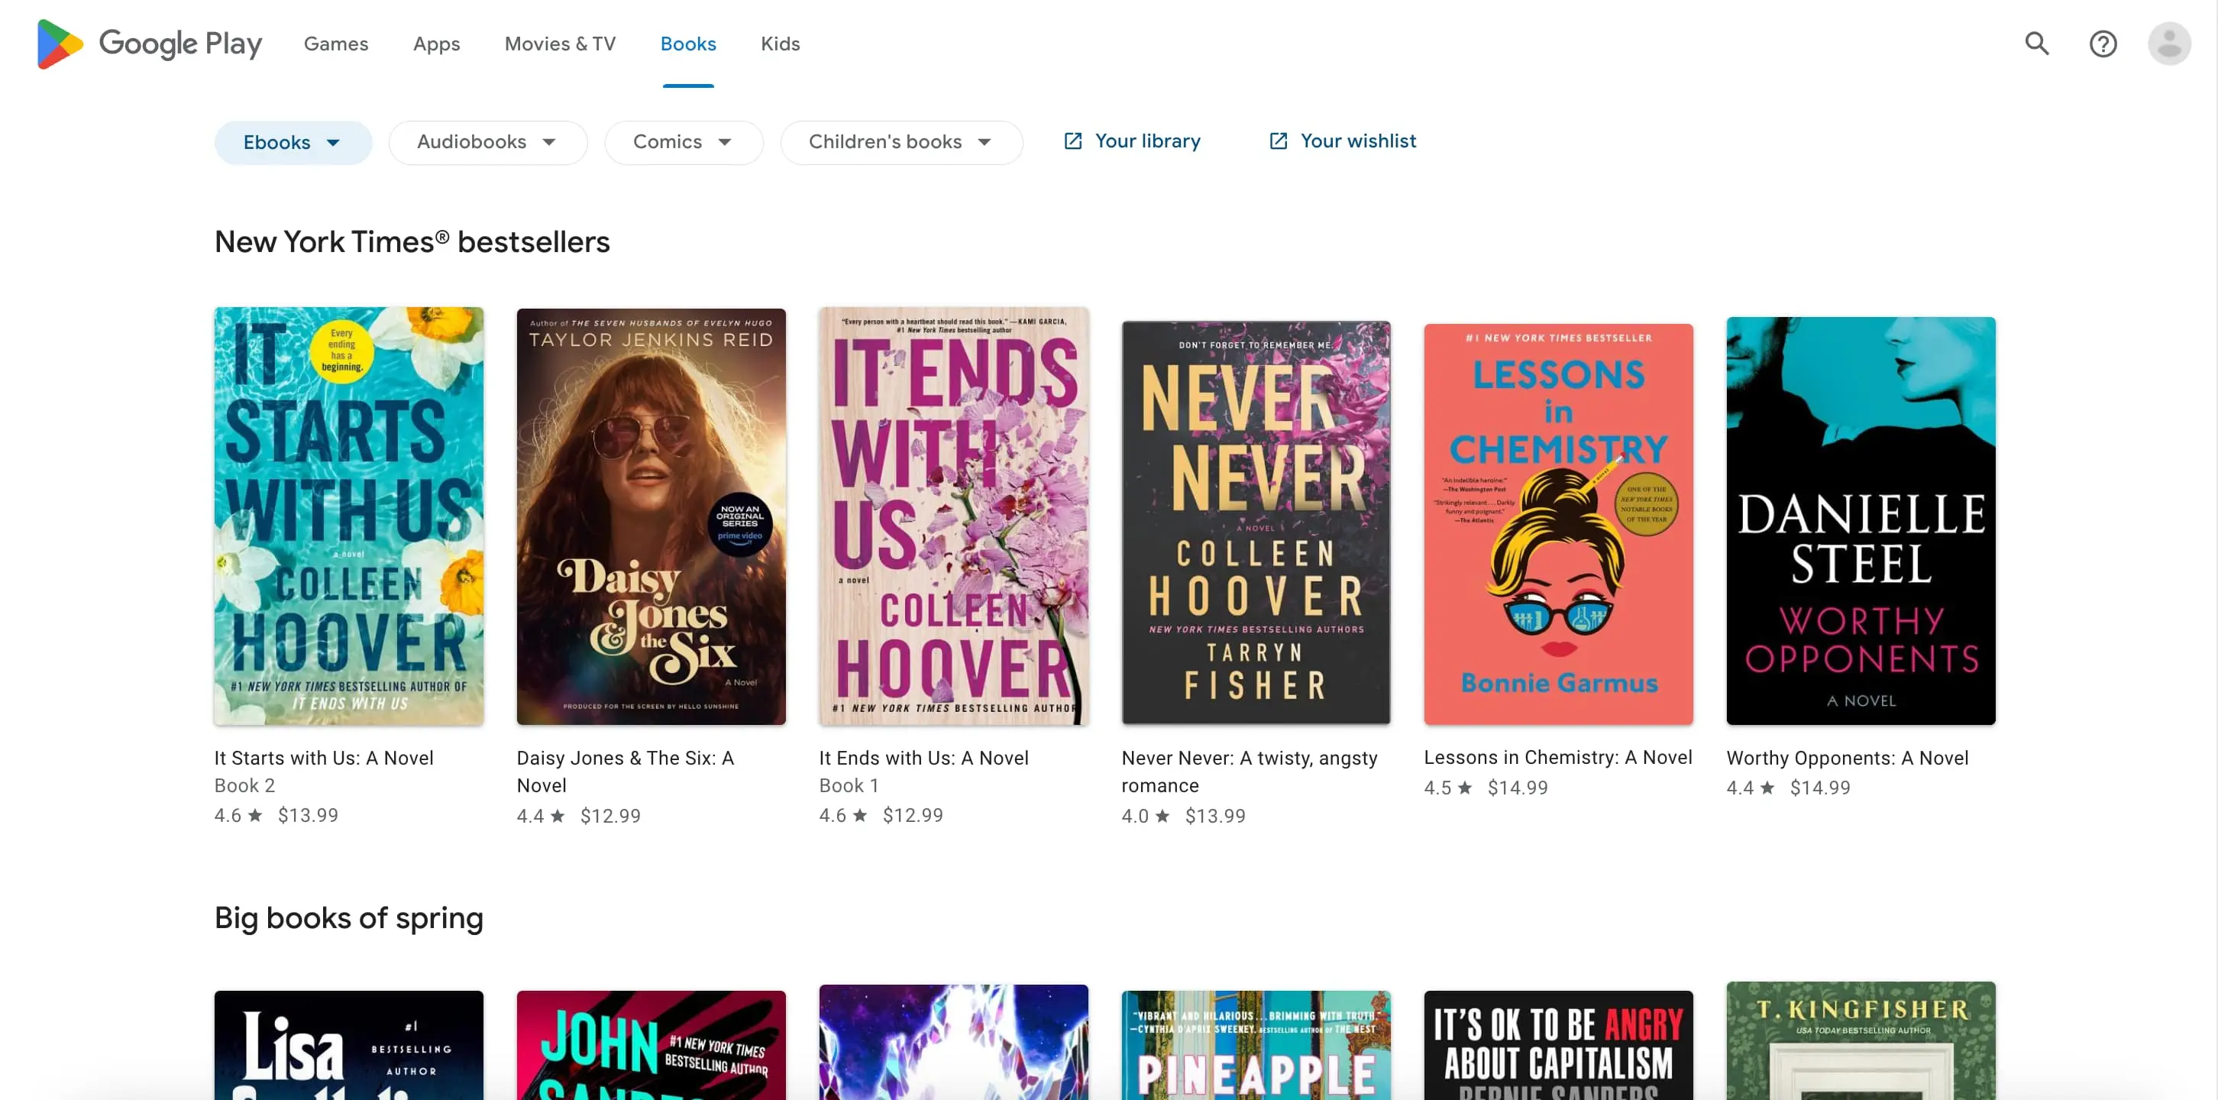Image resolution: width=2218 pixels, height=1100 pixels.
Task: Open the Pineapple book cover
Action: [x=1256, y=1045]
